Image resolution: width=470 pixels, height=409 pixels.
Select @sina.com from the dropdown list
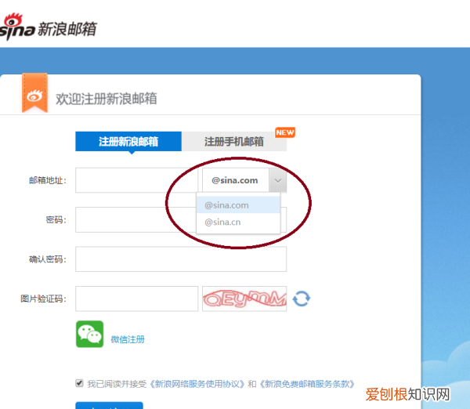click(x=237, y=205)
